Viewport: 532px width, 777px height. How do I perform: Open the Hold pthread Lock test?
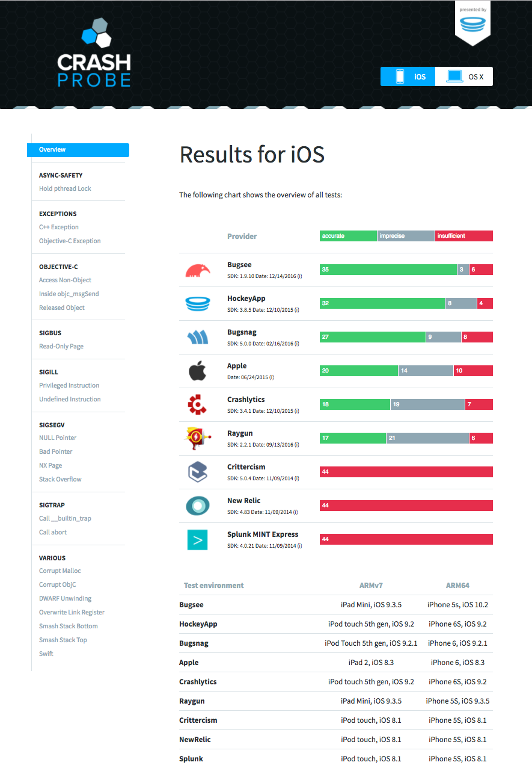pos(65,188)
